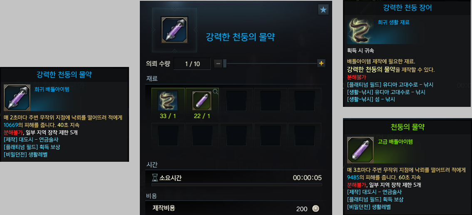
Task: Open the [플래티넘 필드] 유디아 고대수로 - 낚시 link
Action: [x=390, y=84]
